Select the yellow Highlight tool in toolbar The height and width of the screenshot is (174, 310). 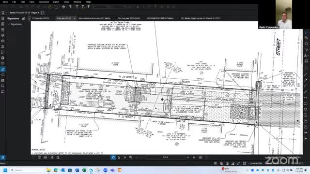[x=50, y=7]
